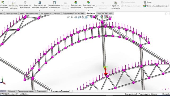Switch to Эскиз tab
The width and height of the screenshot is (170, 96).
[x=22, y=13]
